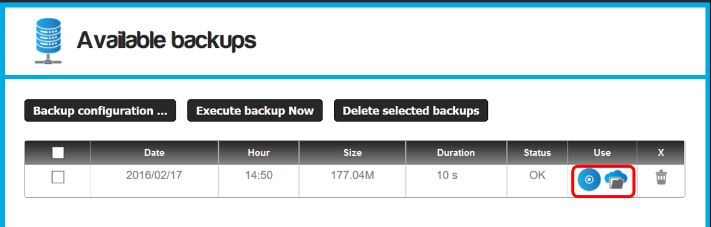Click the Size column header
The width and height of the screenshot is (711, 227).
tap(353, 153)
